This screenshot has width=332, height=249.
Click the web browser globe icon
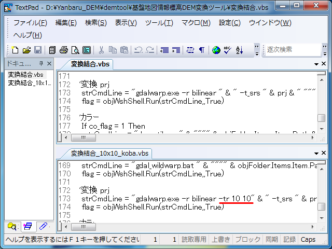(x=216, y=50)
